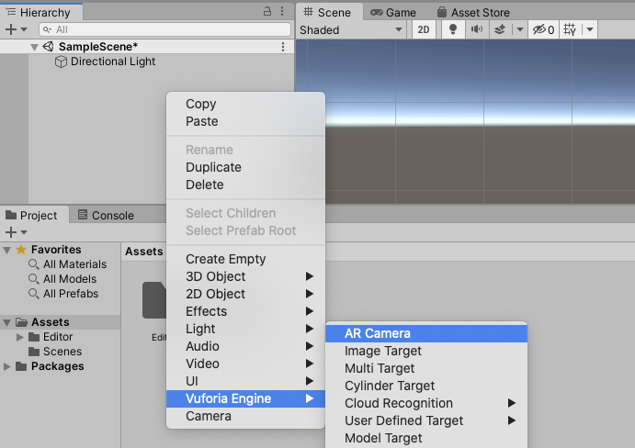The height and width of the screenshot is (448, 635).
Task: Expand the Editor folder
Action: [x=20, y=337]
